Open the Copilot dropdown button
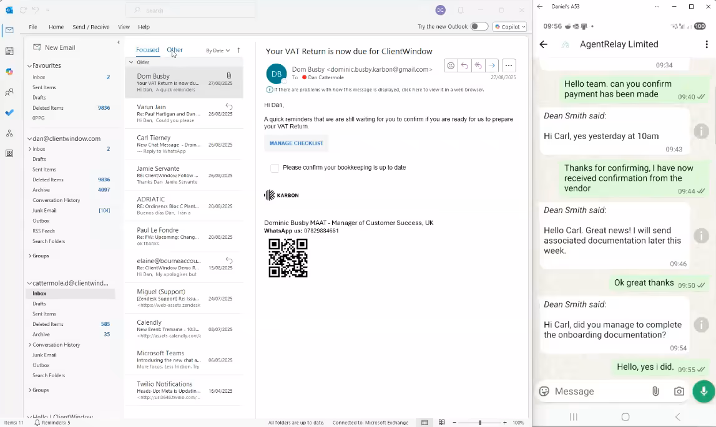The width and height of the screenshot is (716, 427). coord(510,26)
